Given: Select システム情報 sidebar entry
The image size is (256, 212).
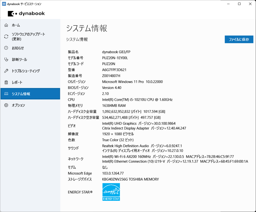Looking at the screenshot, I should [x=30, y=94].
